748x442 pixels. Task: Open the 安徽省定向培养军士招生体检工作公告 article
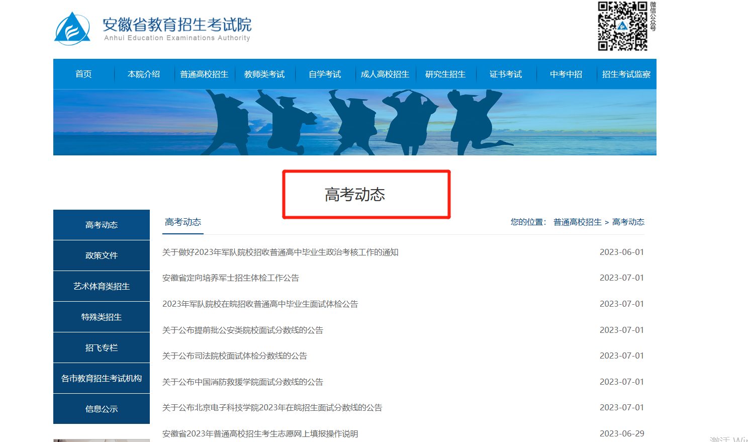coord(230,278)
